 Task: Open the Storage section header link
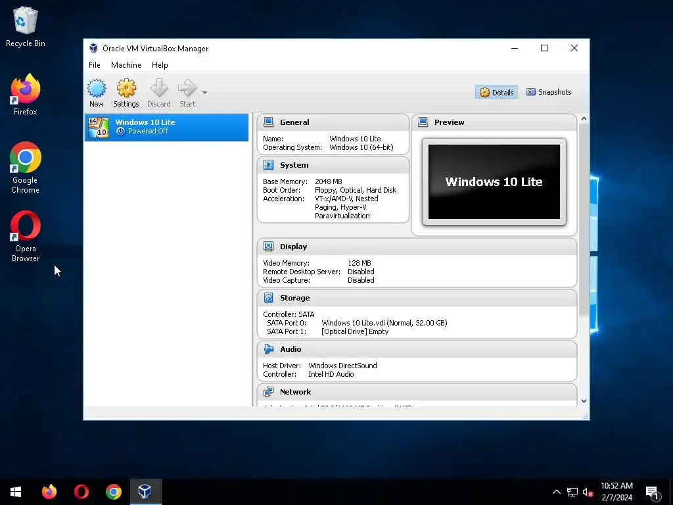tap(295, 298)
